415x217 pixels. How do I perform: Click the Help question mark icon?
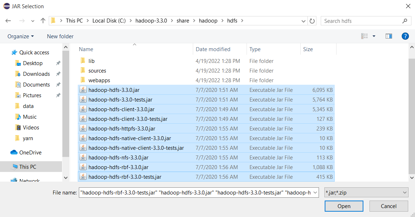405,36
